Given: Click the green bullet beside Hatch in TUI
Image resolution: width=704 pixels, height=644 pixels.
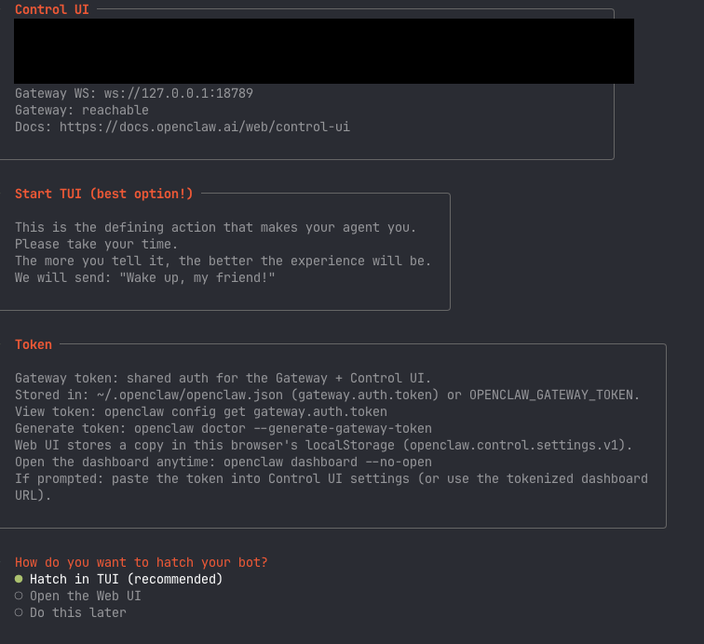Looking at the screenshot, I should coord(19,579).
